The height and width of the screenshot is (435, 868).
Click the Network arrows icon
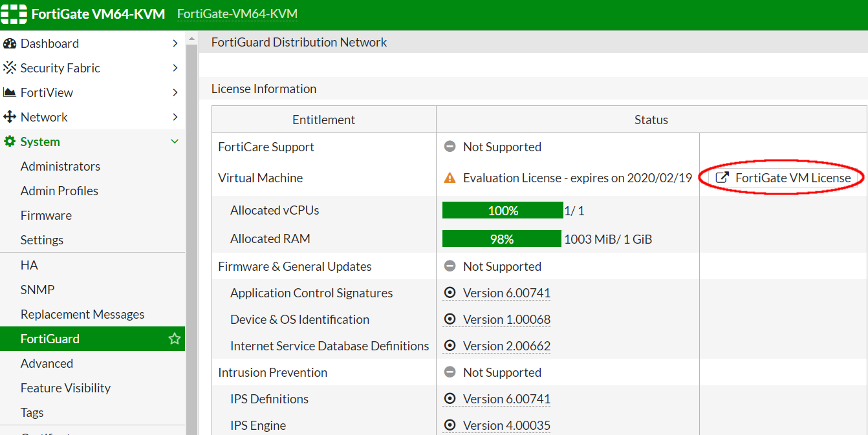pyautogui.click(x=9, y=117)
